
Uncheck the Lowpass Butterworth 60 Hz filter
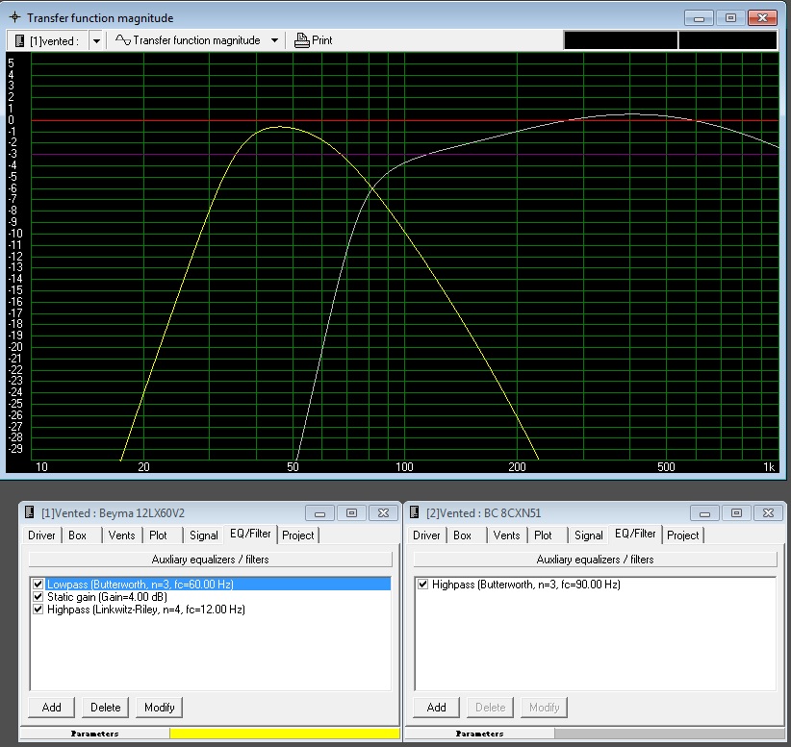click(x=38, y=584)
